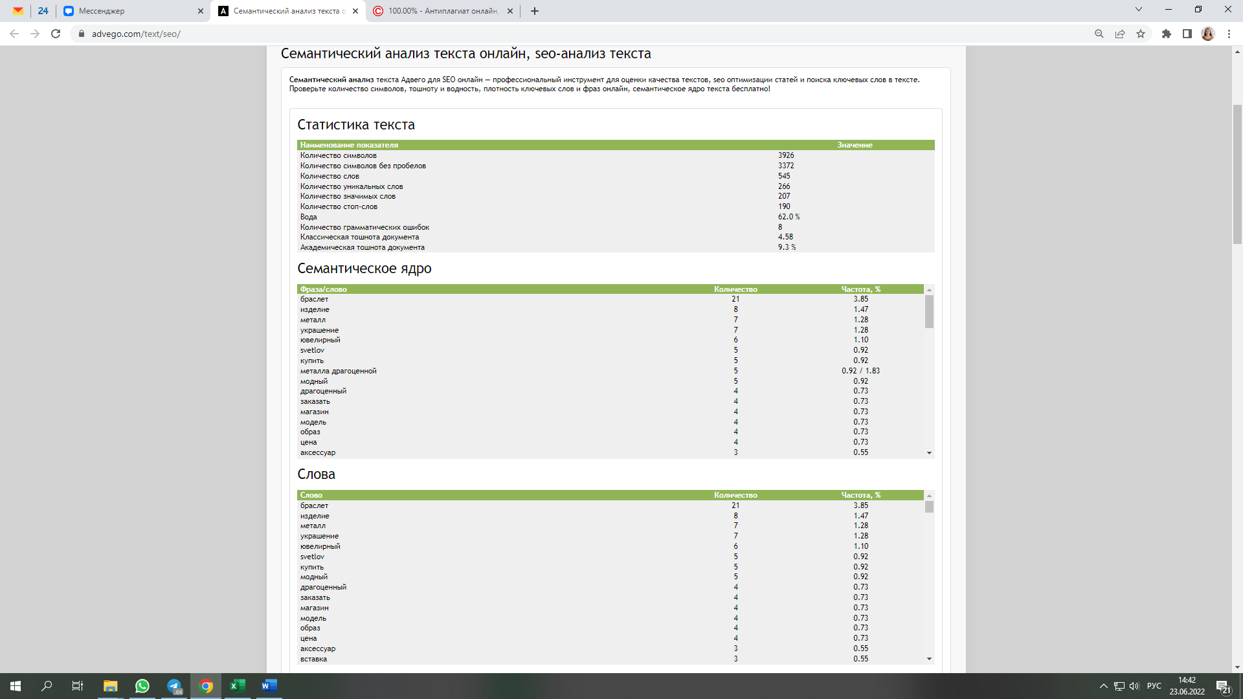The height and width of the screenshot is (699, 1243).
Task: Open Telegram from the taskbar
Action: coord(174,686)
